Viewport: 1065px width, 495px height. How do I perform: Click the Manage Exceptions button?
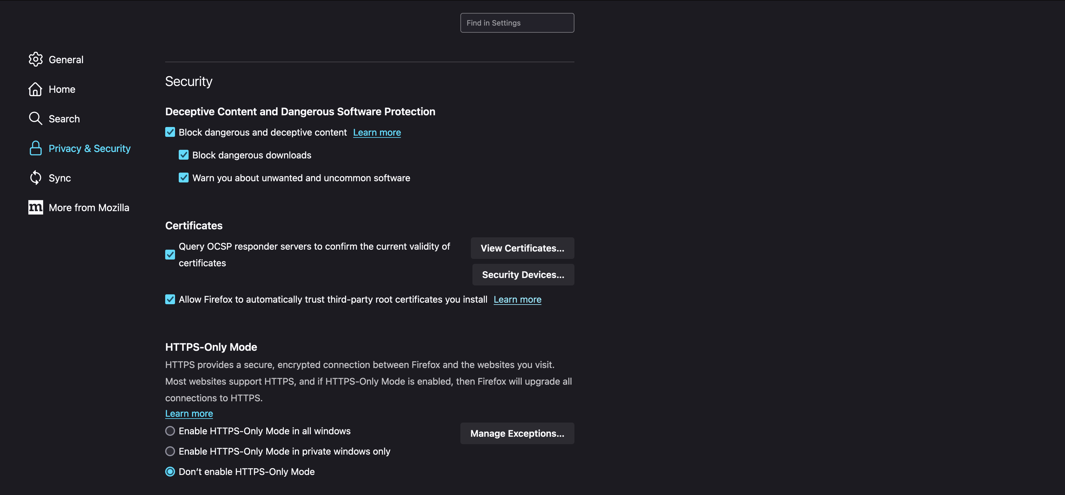(x=517, y=433)
